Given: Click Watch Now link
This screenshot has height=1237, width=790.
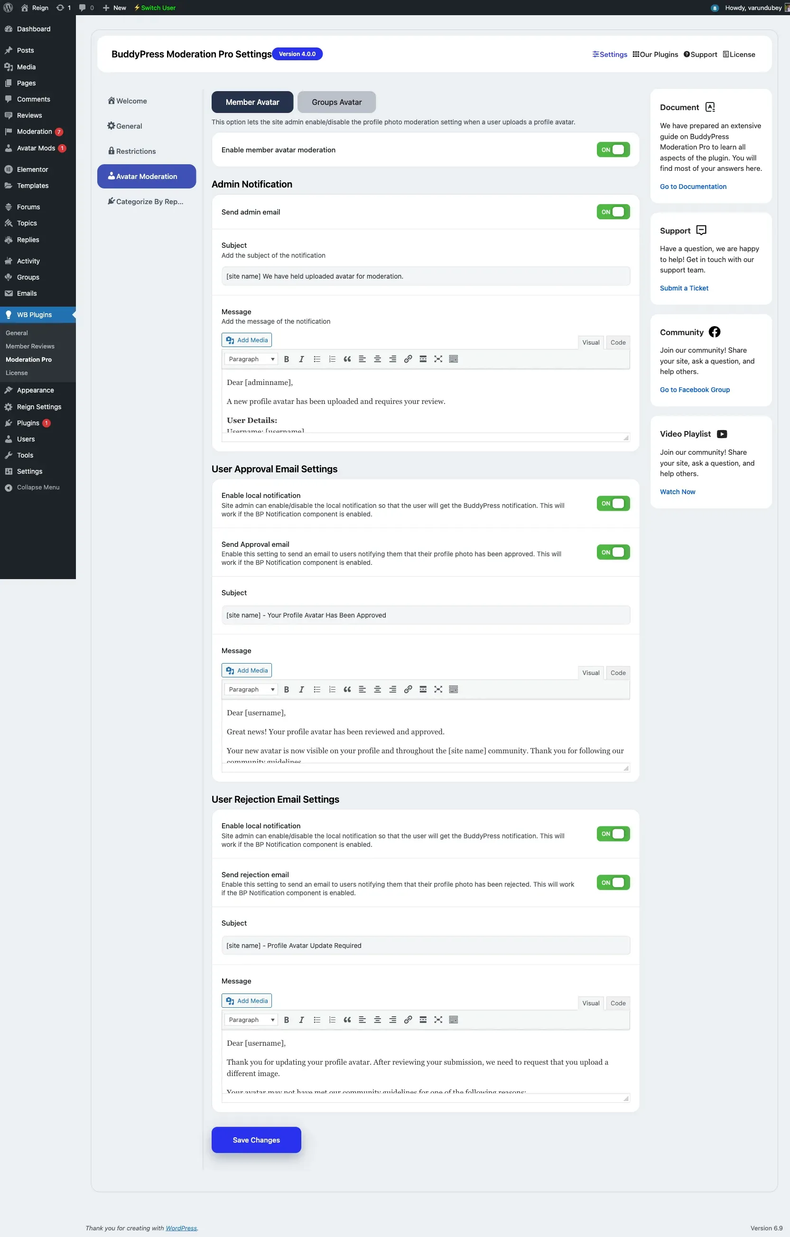Looking at the screenshot, I should (x=678, y=492).
